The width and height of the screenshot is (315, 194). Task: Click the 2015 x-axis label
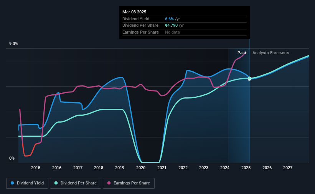36,168
